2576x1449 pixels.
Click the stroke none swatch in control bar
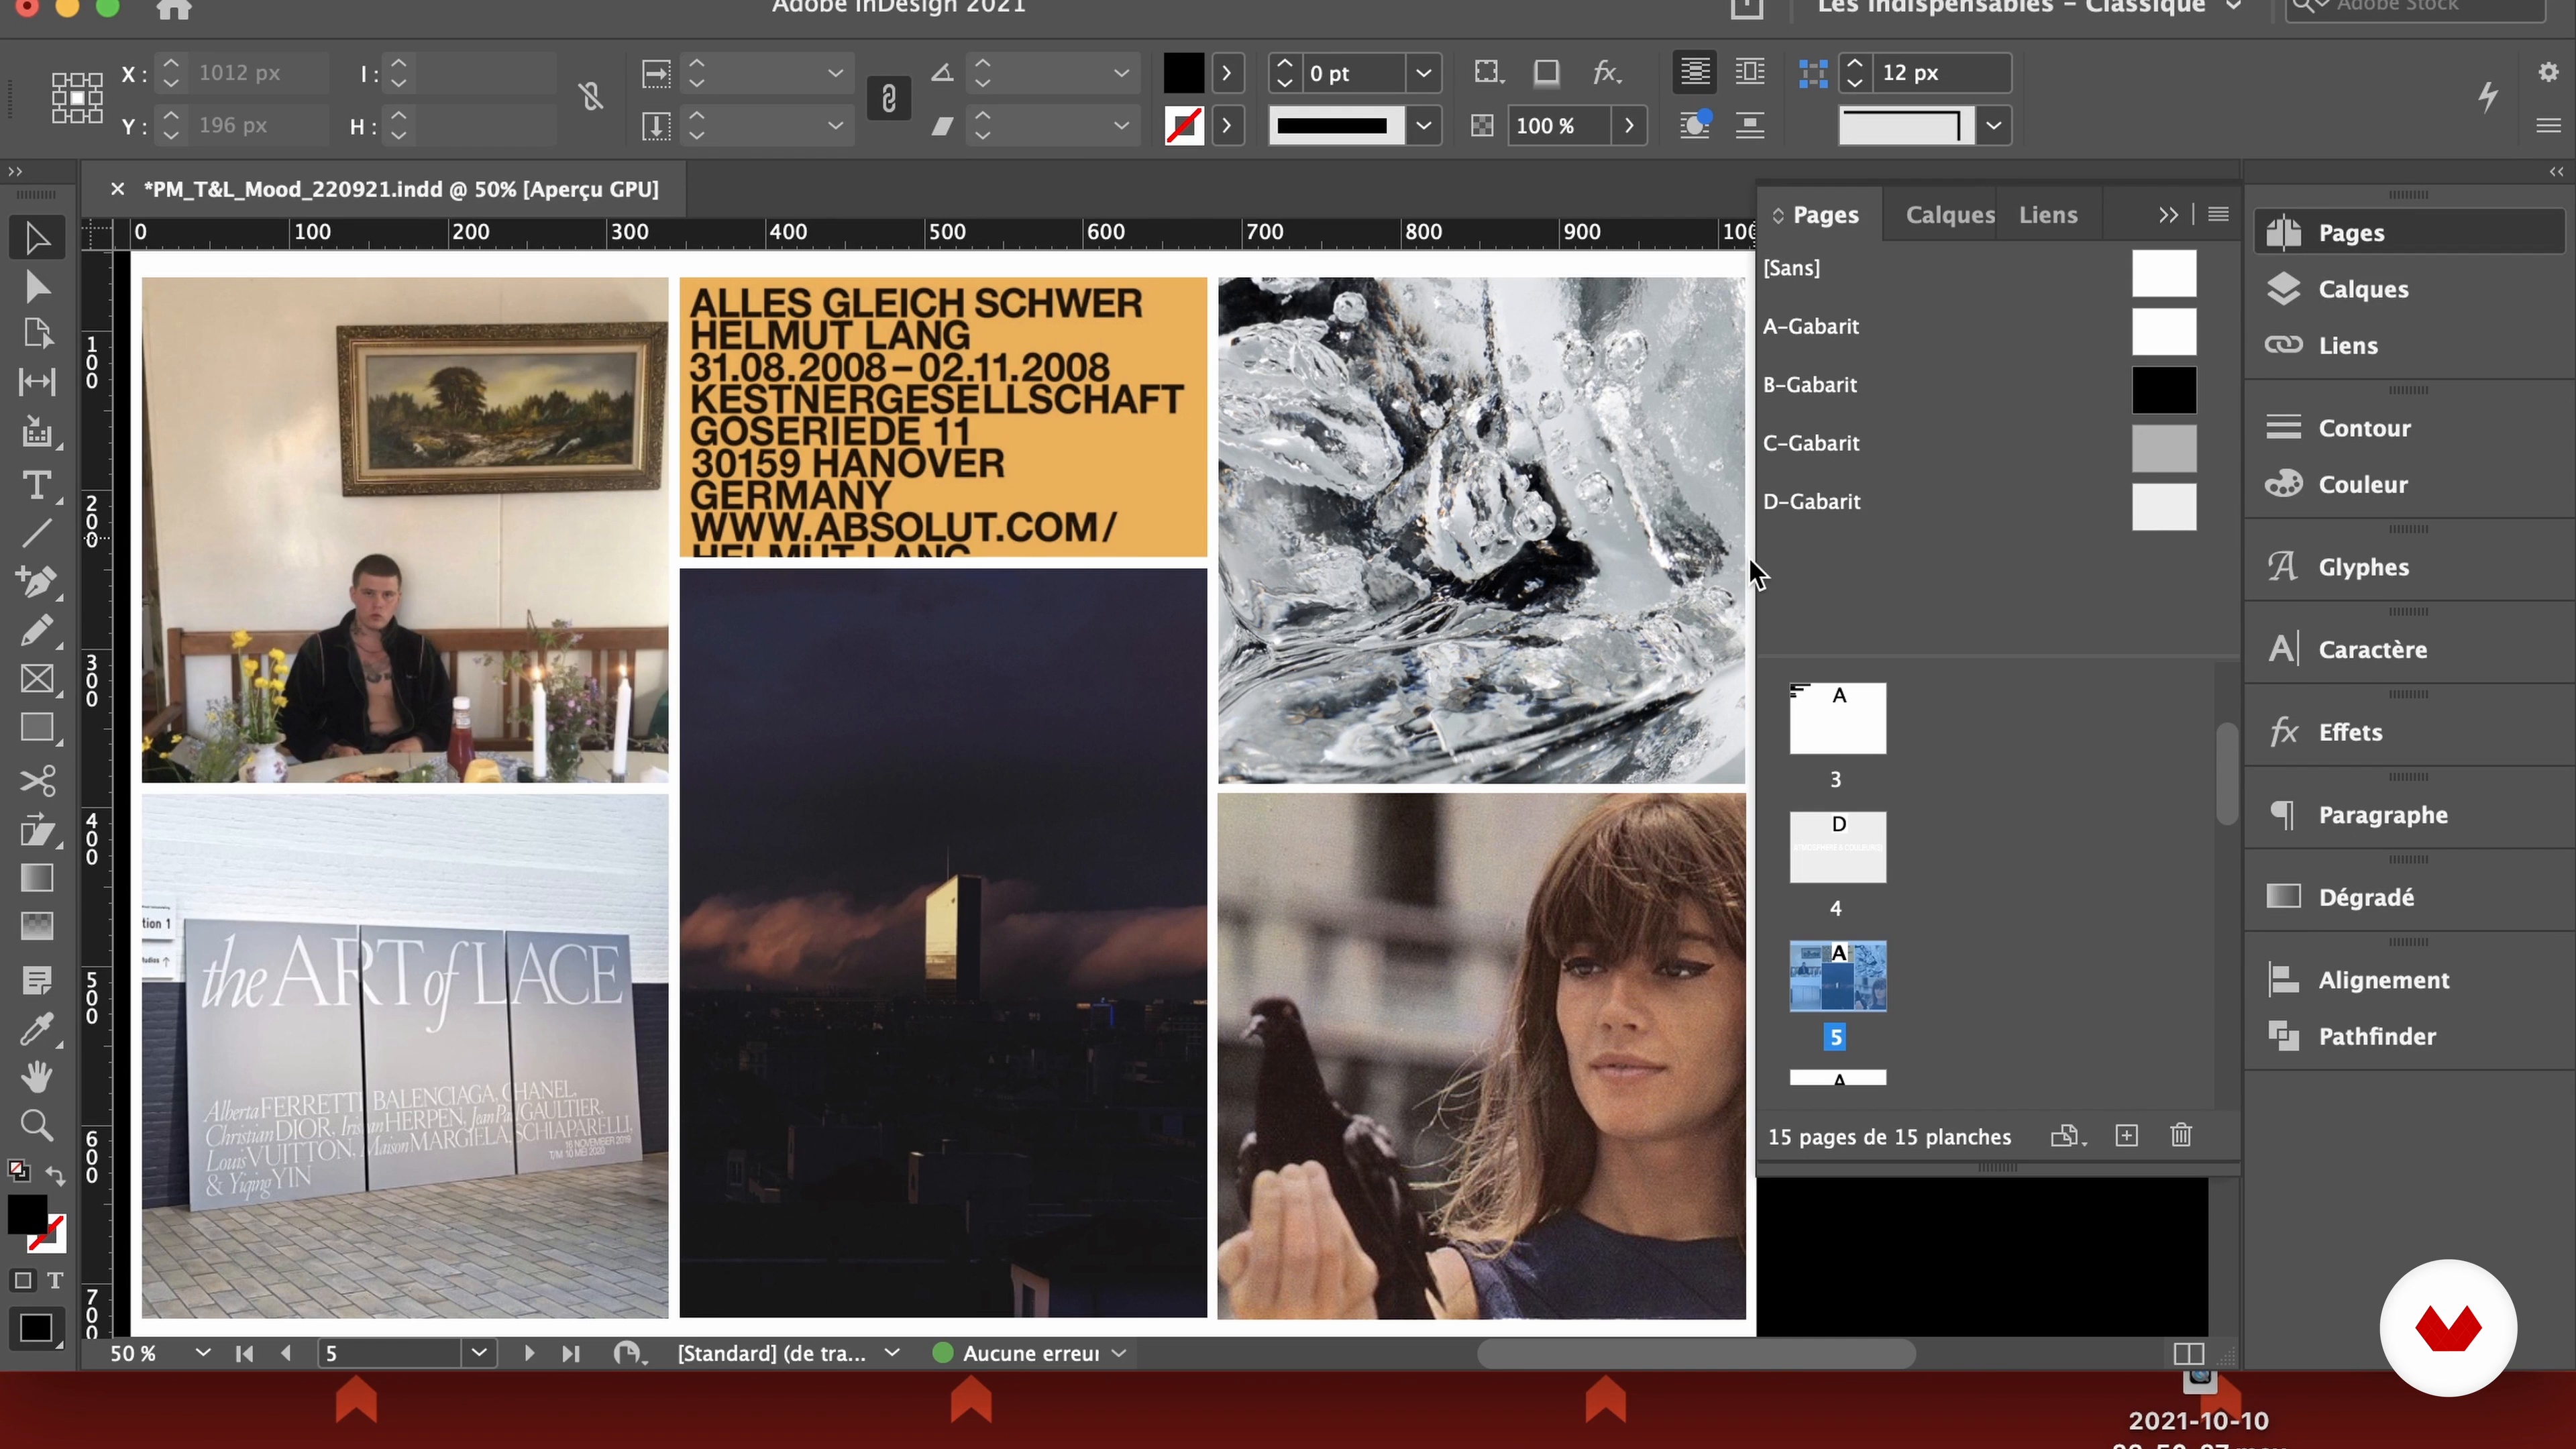point(1183,126)
